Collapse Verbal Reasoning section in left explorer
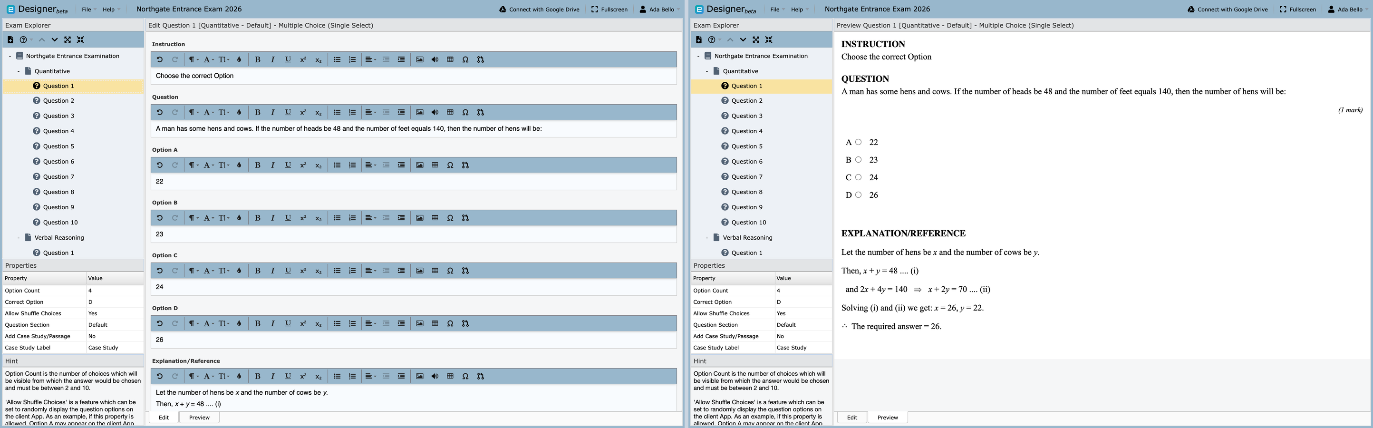 tap(19, 238)
